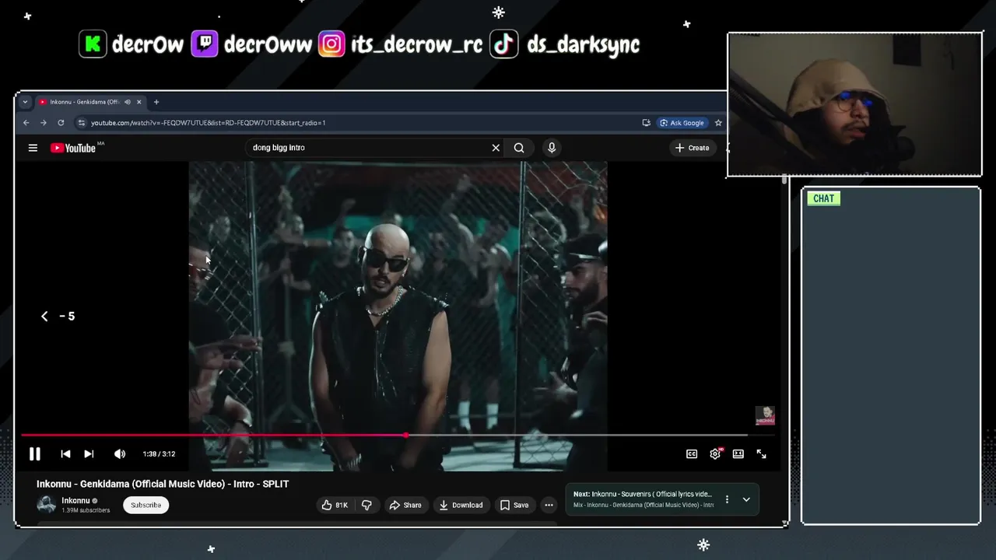Start voice search with microphone icon
This screenshot has height=560, width=996.
tap(552, 148)
